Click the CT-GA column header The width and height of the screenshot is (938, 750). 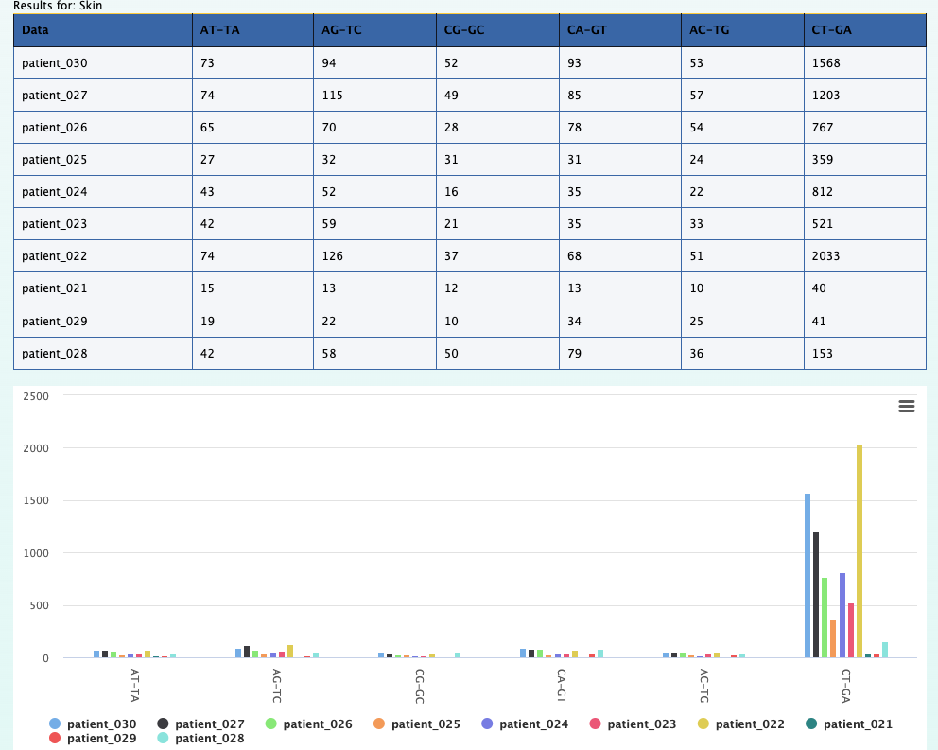pos(831,30)
